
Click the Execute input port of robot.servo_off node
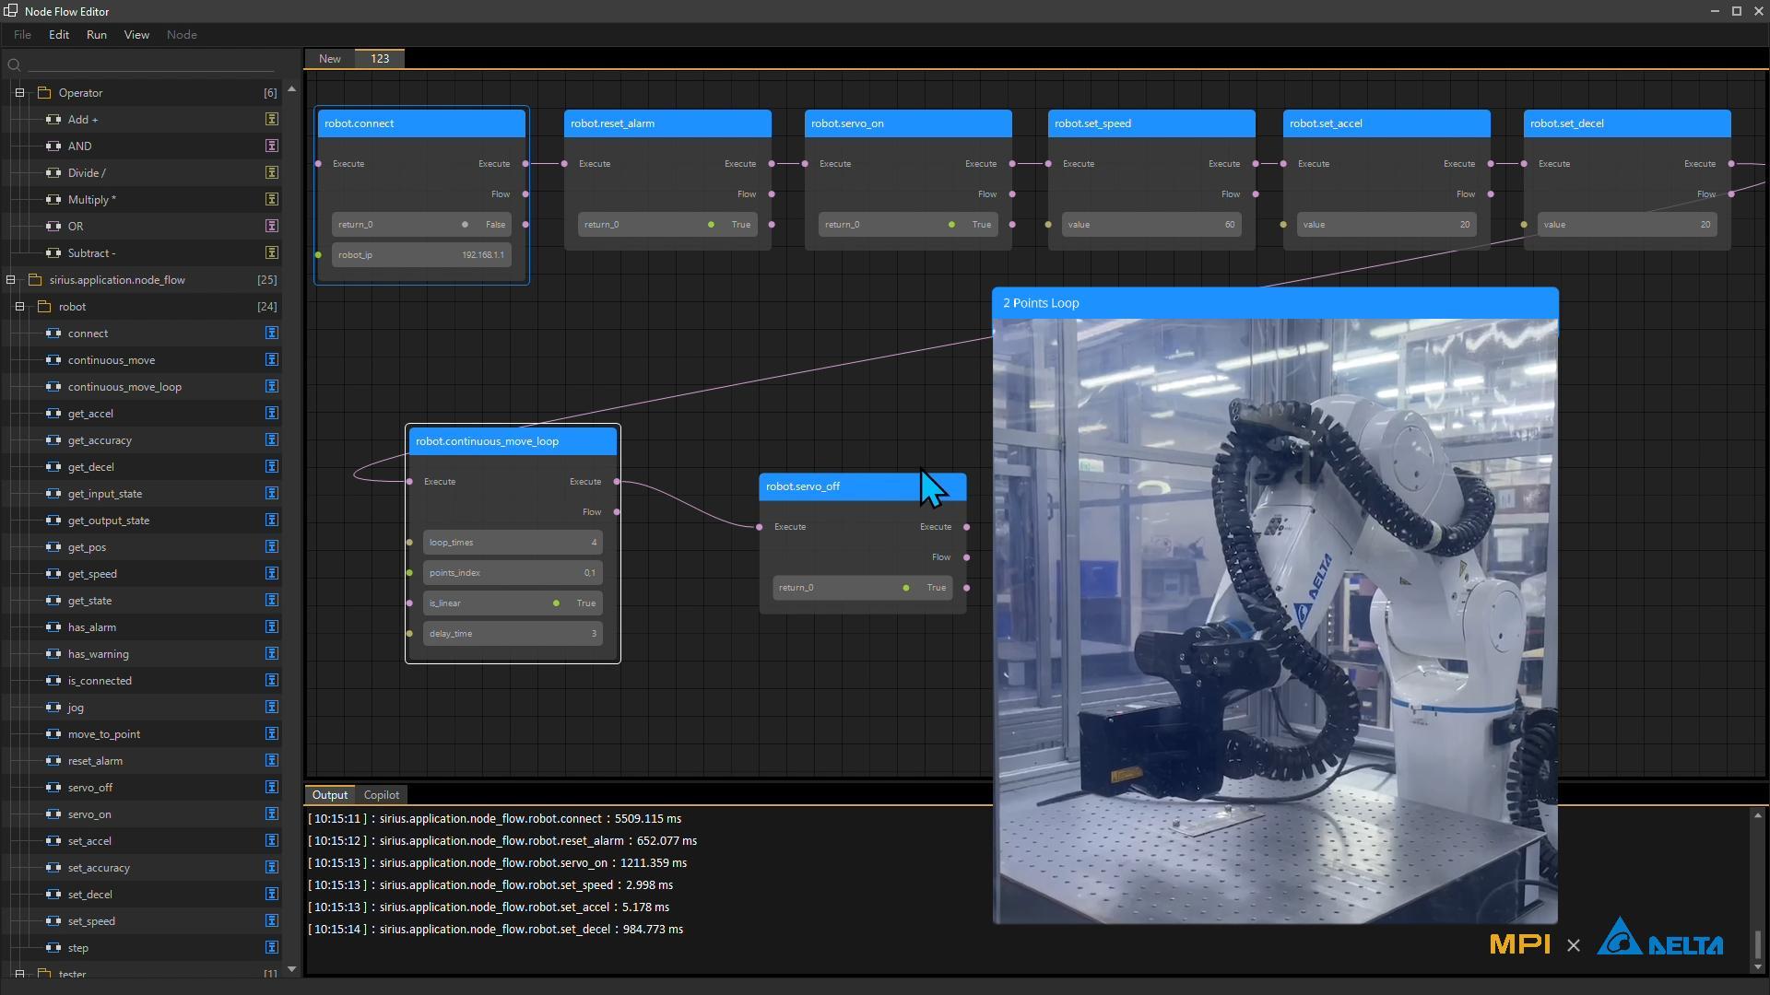tap(760, 527)
